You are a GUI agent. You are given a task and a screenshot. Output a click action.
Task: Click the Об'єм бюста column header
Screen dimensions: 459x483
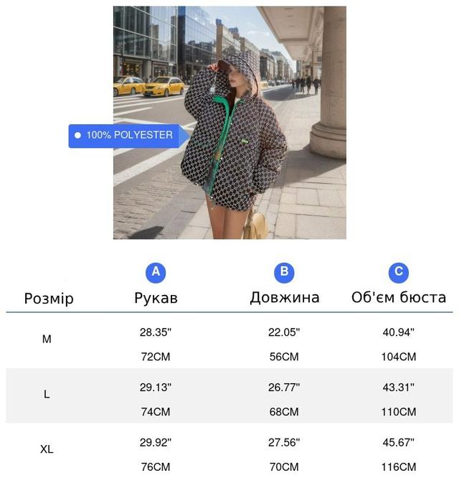pyautogui.click(x=399, y=297)
